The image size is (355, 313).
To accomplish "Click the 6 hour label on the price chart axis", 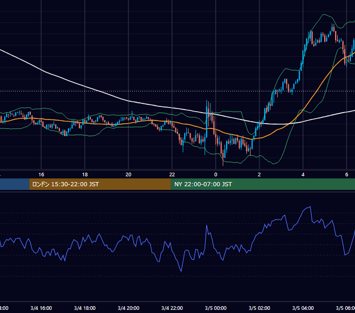I will [x=347, y=175].
